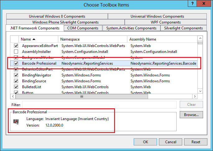
Task: Click the Barcode Professional barcode icon
Action: pos(16,122)
